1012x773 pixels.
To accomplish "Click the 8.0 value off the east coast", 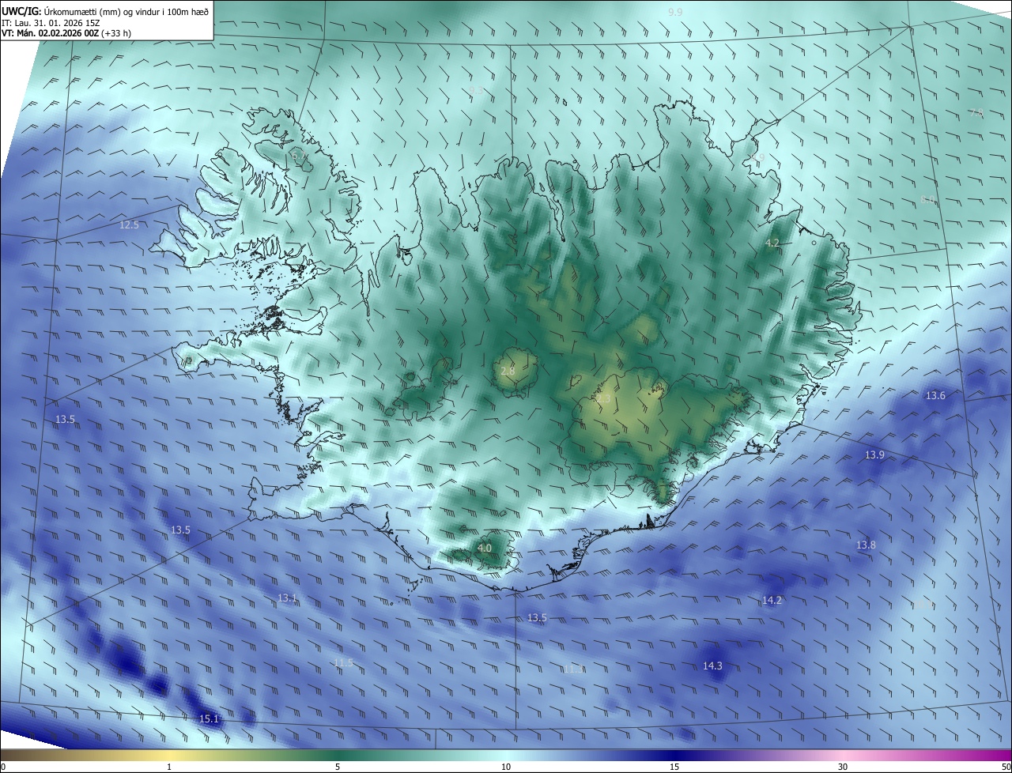I will tap(927, 200).
